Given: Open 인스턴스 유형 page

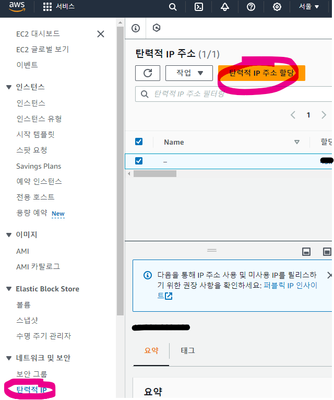Looking at the screenshot, I should [x=39, y=119].
